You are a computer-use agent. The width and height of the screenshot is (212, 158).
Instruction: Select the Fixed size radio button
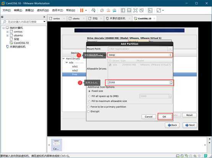[x=90, y=91]
